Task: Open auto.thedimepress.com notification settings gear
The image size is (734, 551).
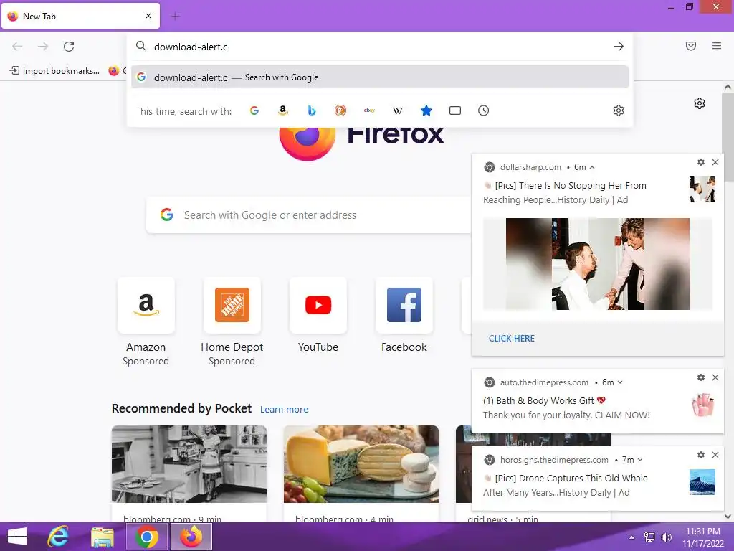Action: pyautogui.click(x=701, y=377)
